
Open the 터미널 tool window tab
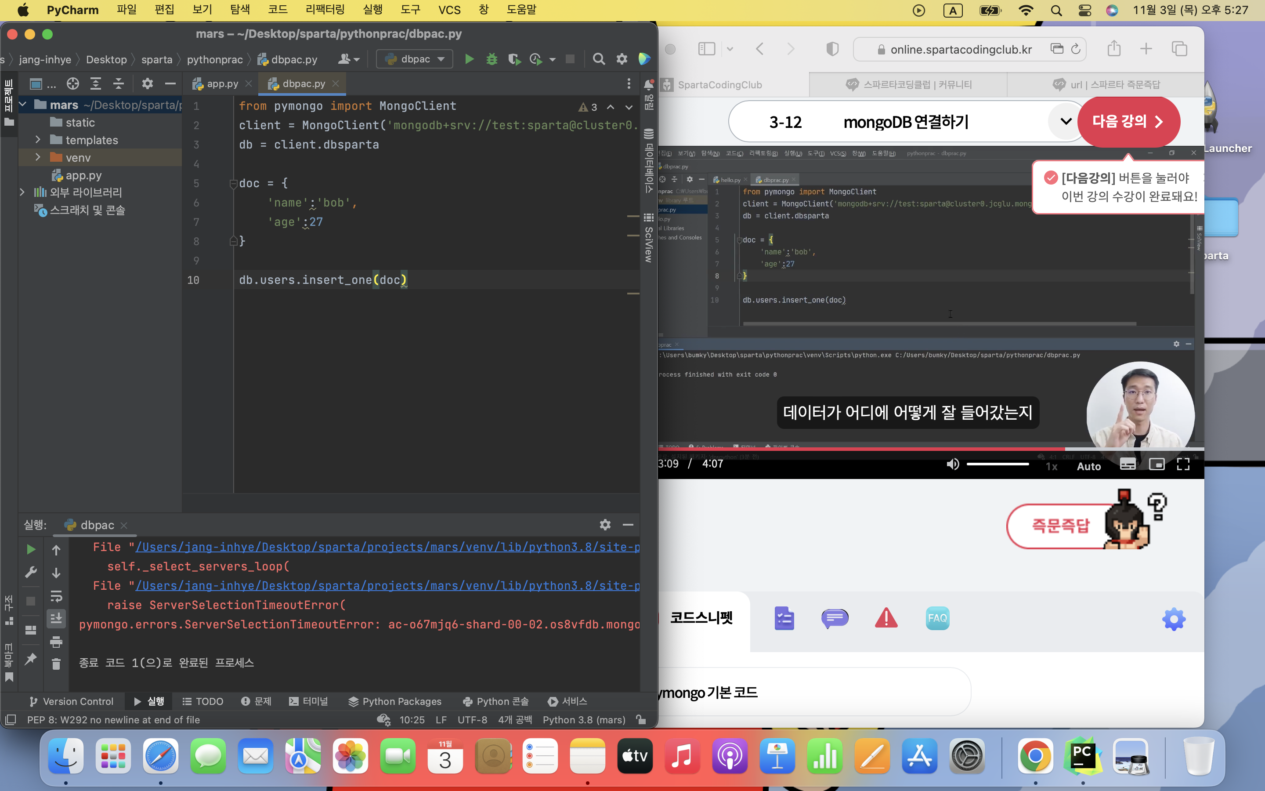click(308, 701)
